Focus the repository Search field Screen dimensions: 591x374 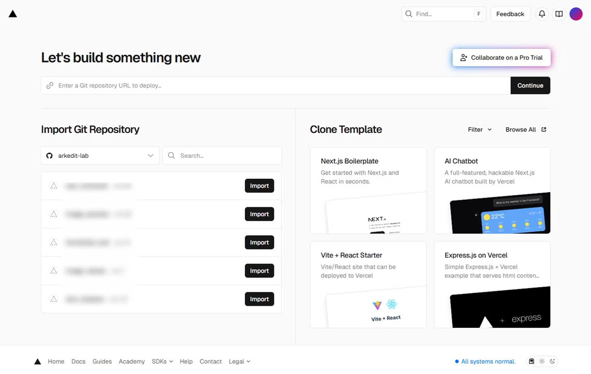(x=222, y=155)
